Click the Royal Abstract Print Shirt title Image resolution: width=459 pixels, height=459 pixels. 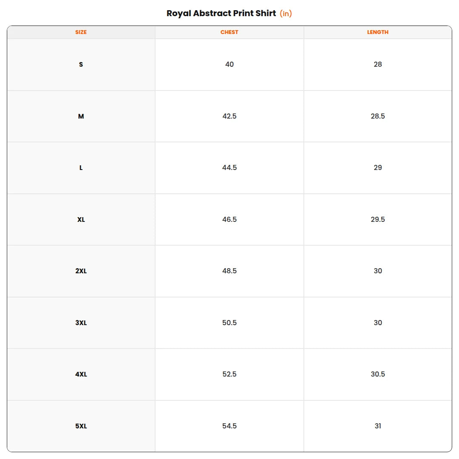click(x=221, y=14)
